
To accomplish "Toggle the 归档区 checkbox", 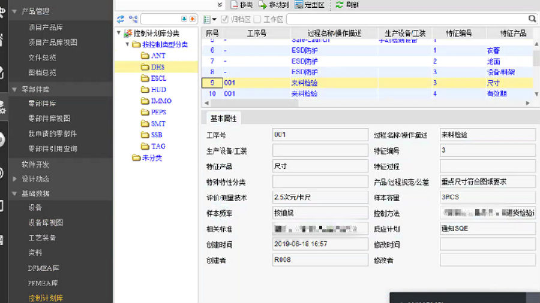I will tap(224, 20).
